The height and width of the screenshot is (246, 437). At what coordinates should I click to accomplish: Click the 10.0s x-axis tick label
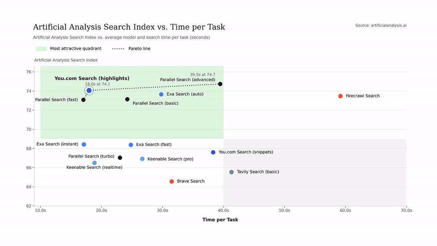[x=40, y=211]
